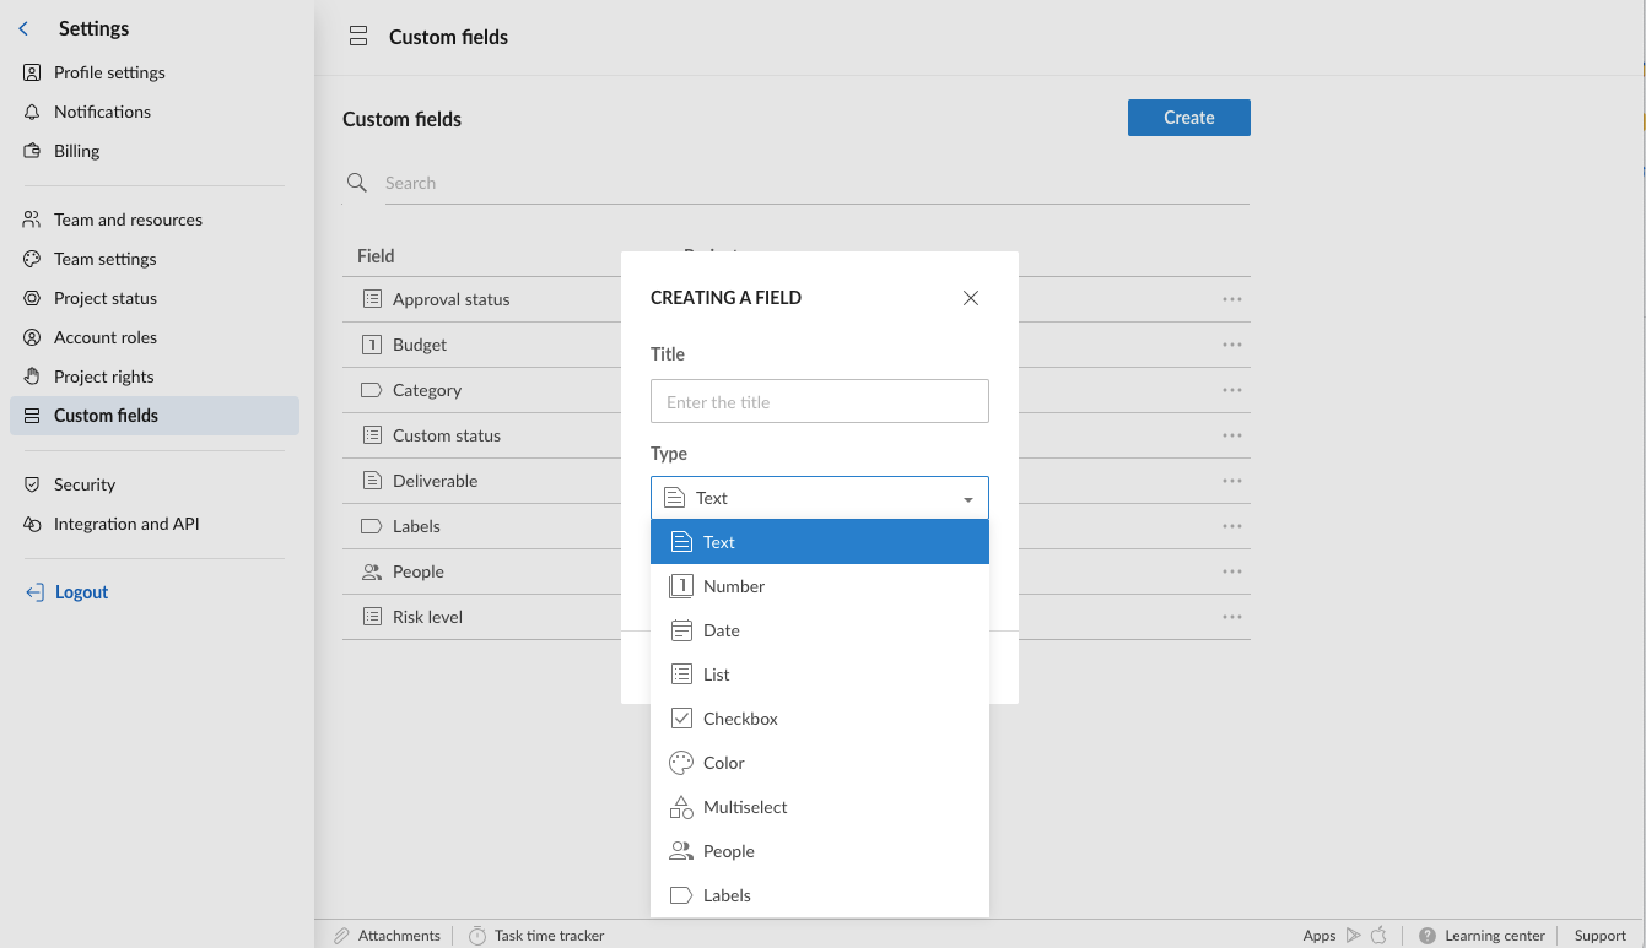Choose Checkbox type option
1646x948 pixels.
point(819,719)
